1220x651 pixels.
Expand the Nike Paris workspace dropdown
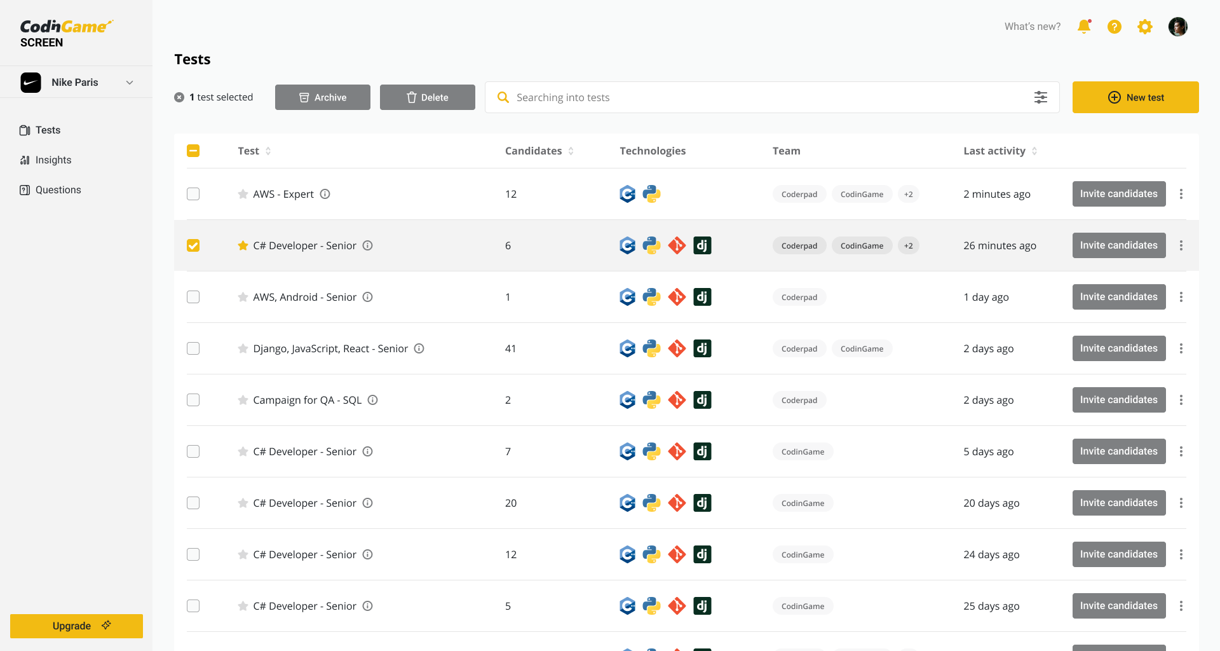pos(130,83)
